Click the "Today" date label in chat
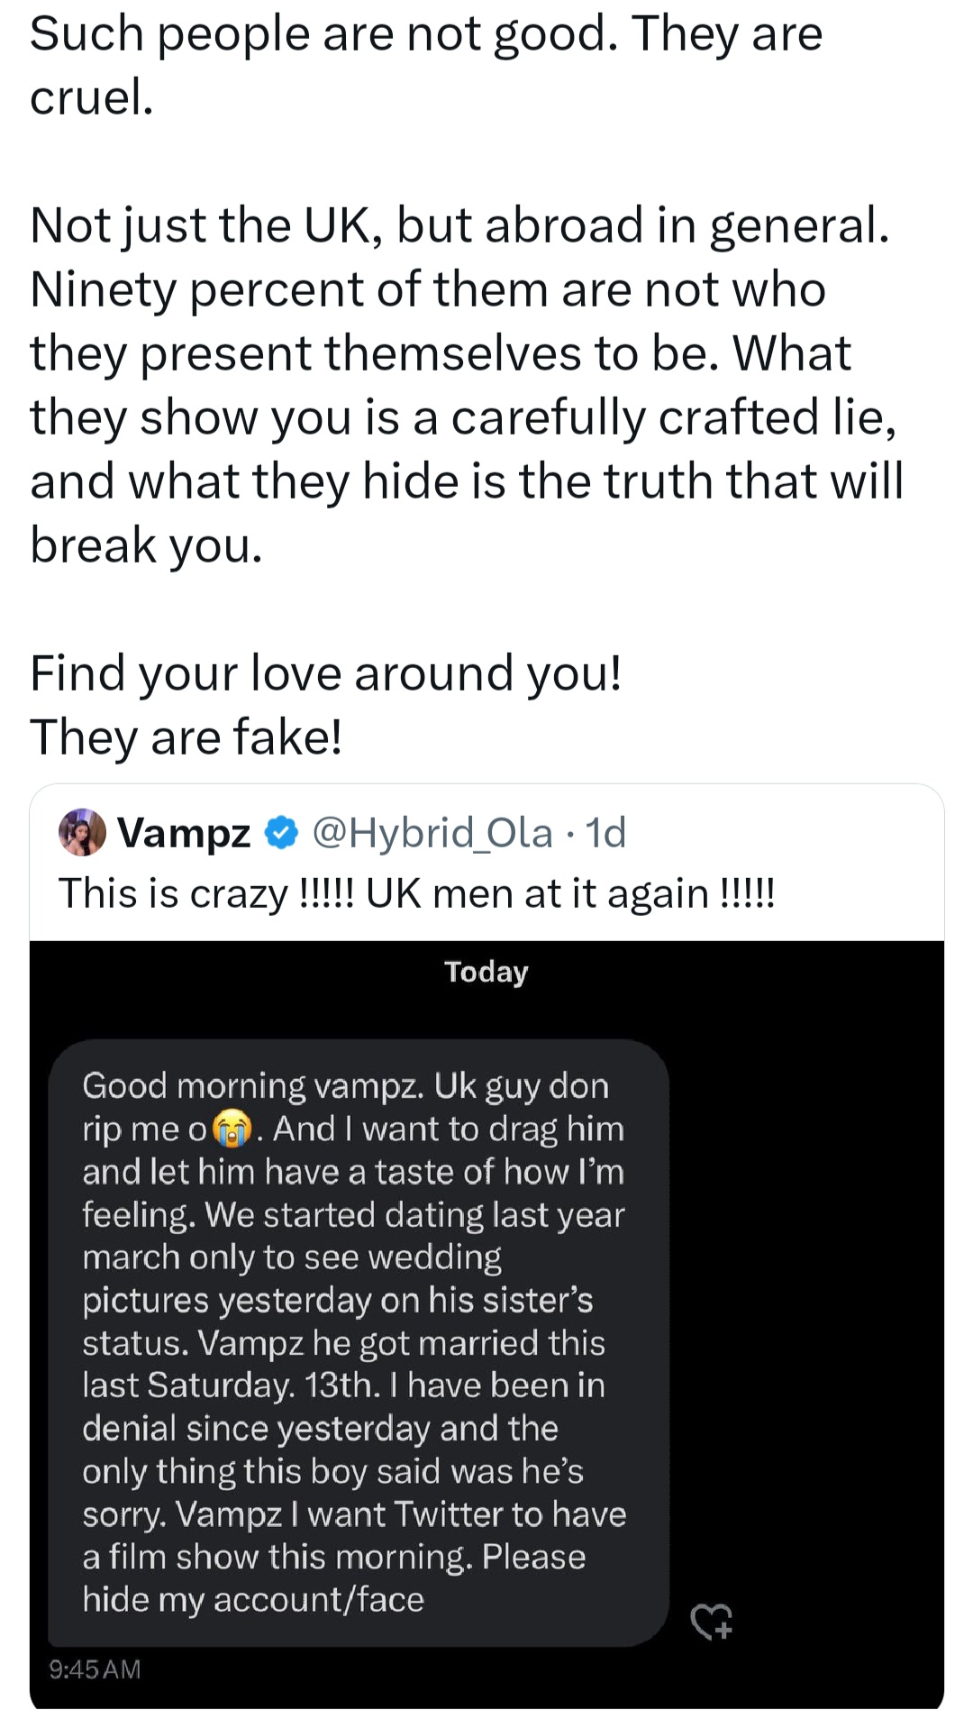Screen dimensions: 973x1710 [x=486, y=972]
